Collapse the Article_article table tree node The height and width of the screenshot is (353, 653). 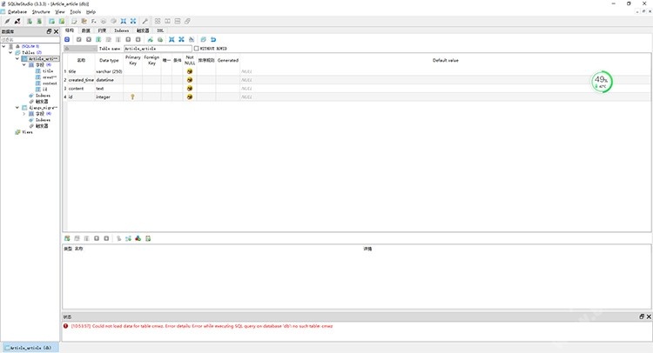tap(17, 59)
